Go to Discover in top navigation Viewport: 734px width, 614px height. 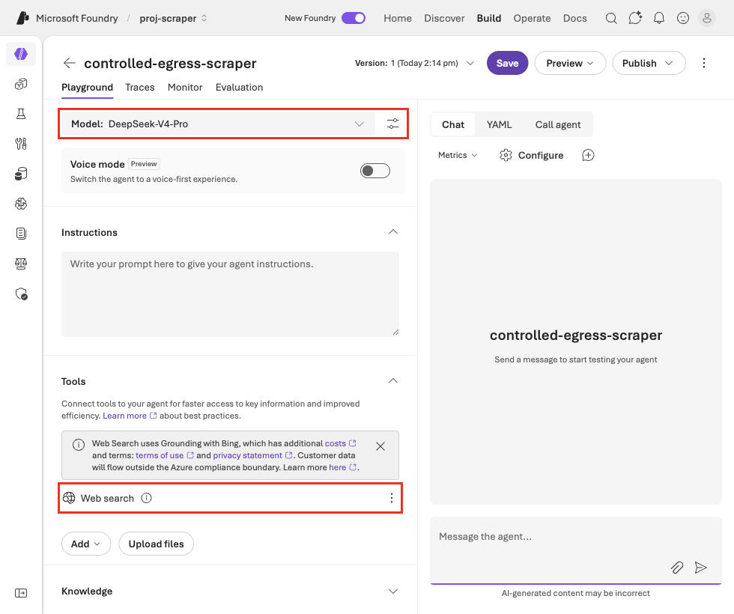[x=444, y=18]
